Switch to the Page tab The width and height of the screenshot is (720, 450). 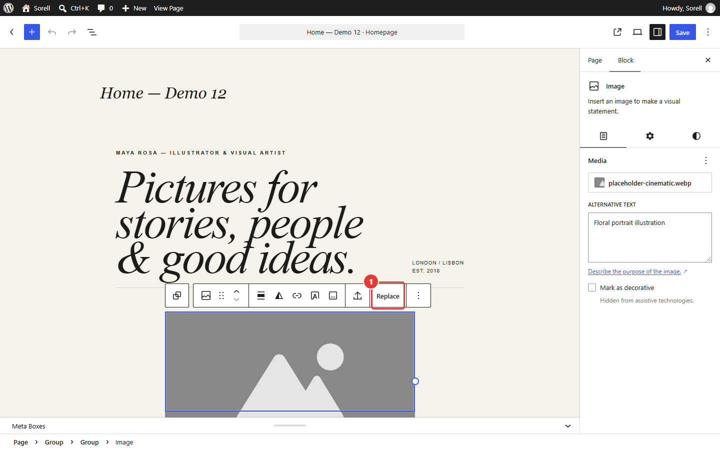(x=595, y=60)
